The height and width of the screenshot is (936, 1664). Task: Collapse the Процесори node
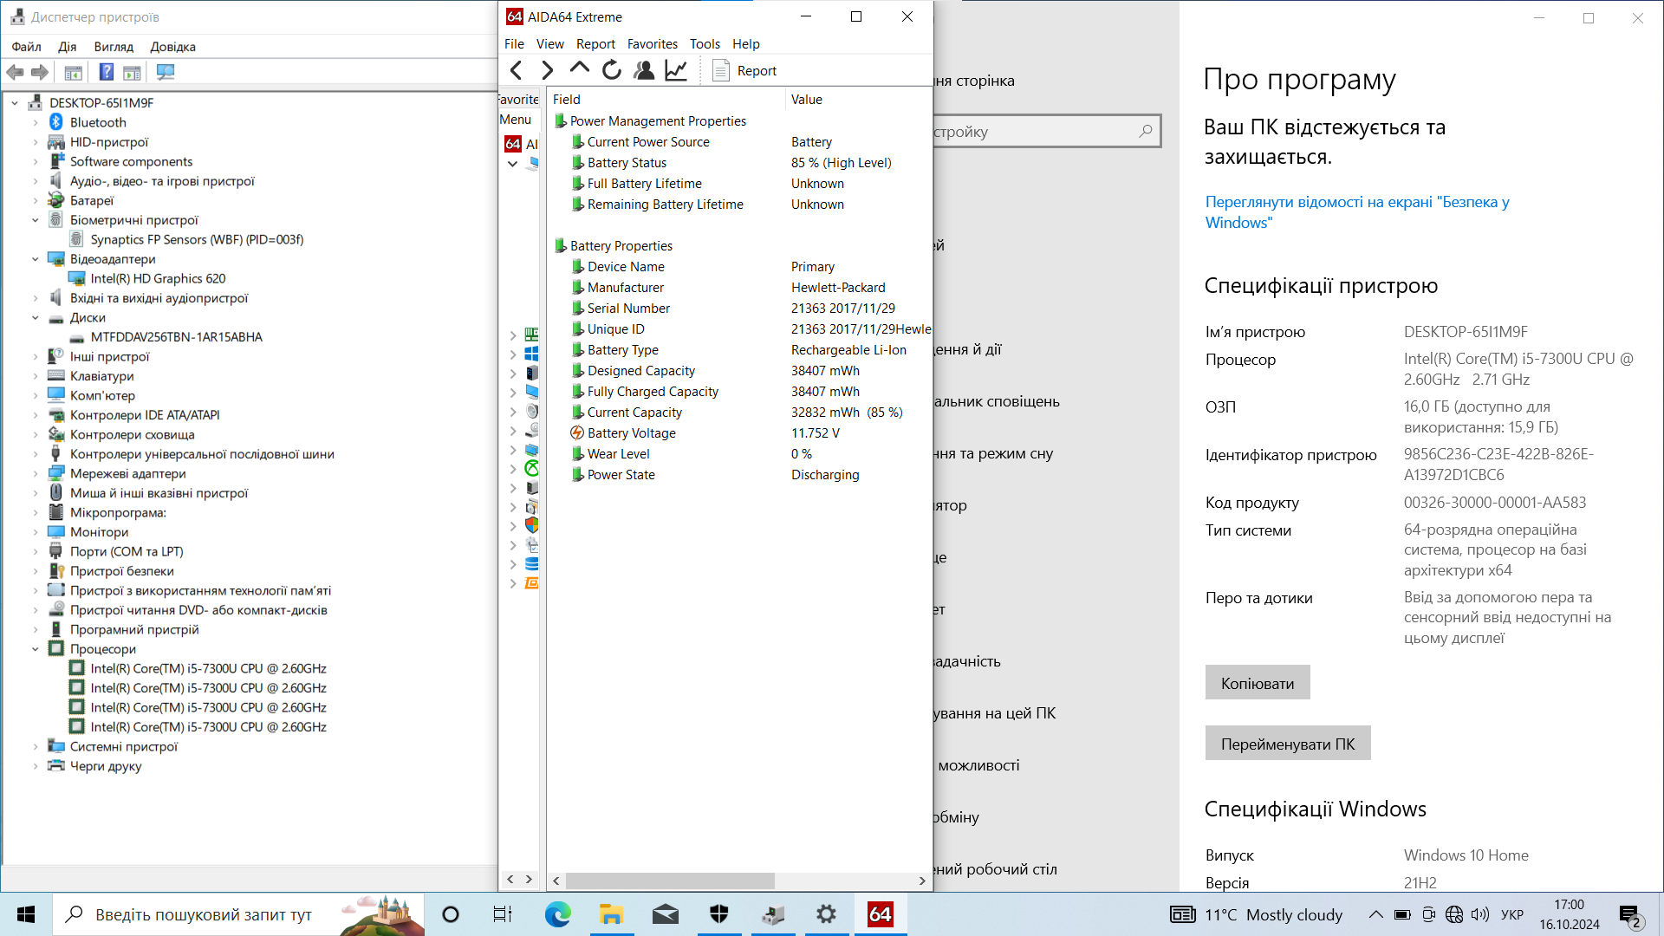pyautogui.click(x=36, y=649)
